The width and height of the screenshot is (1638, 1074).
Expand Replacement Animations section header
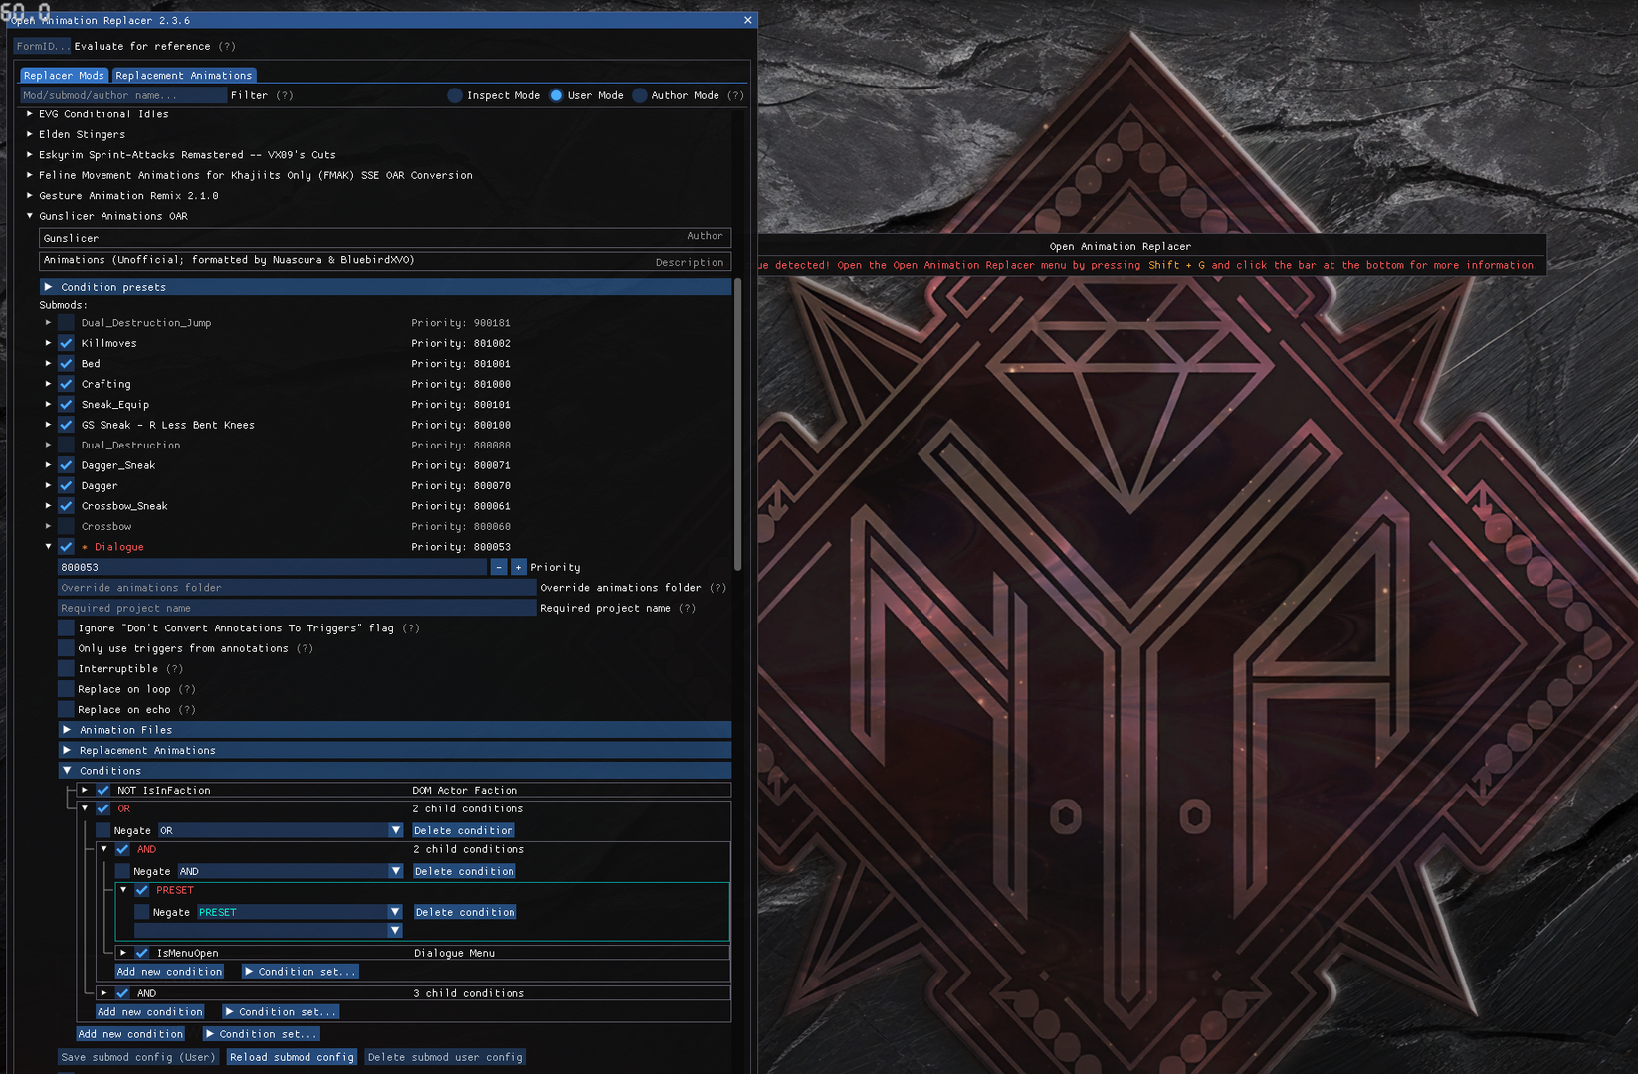(395, 751)
